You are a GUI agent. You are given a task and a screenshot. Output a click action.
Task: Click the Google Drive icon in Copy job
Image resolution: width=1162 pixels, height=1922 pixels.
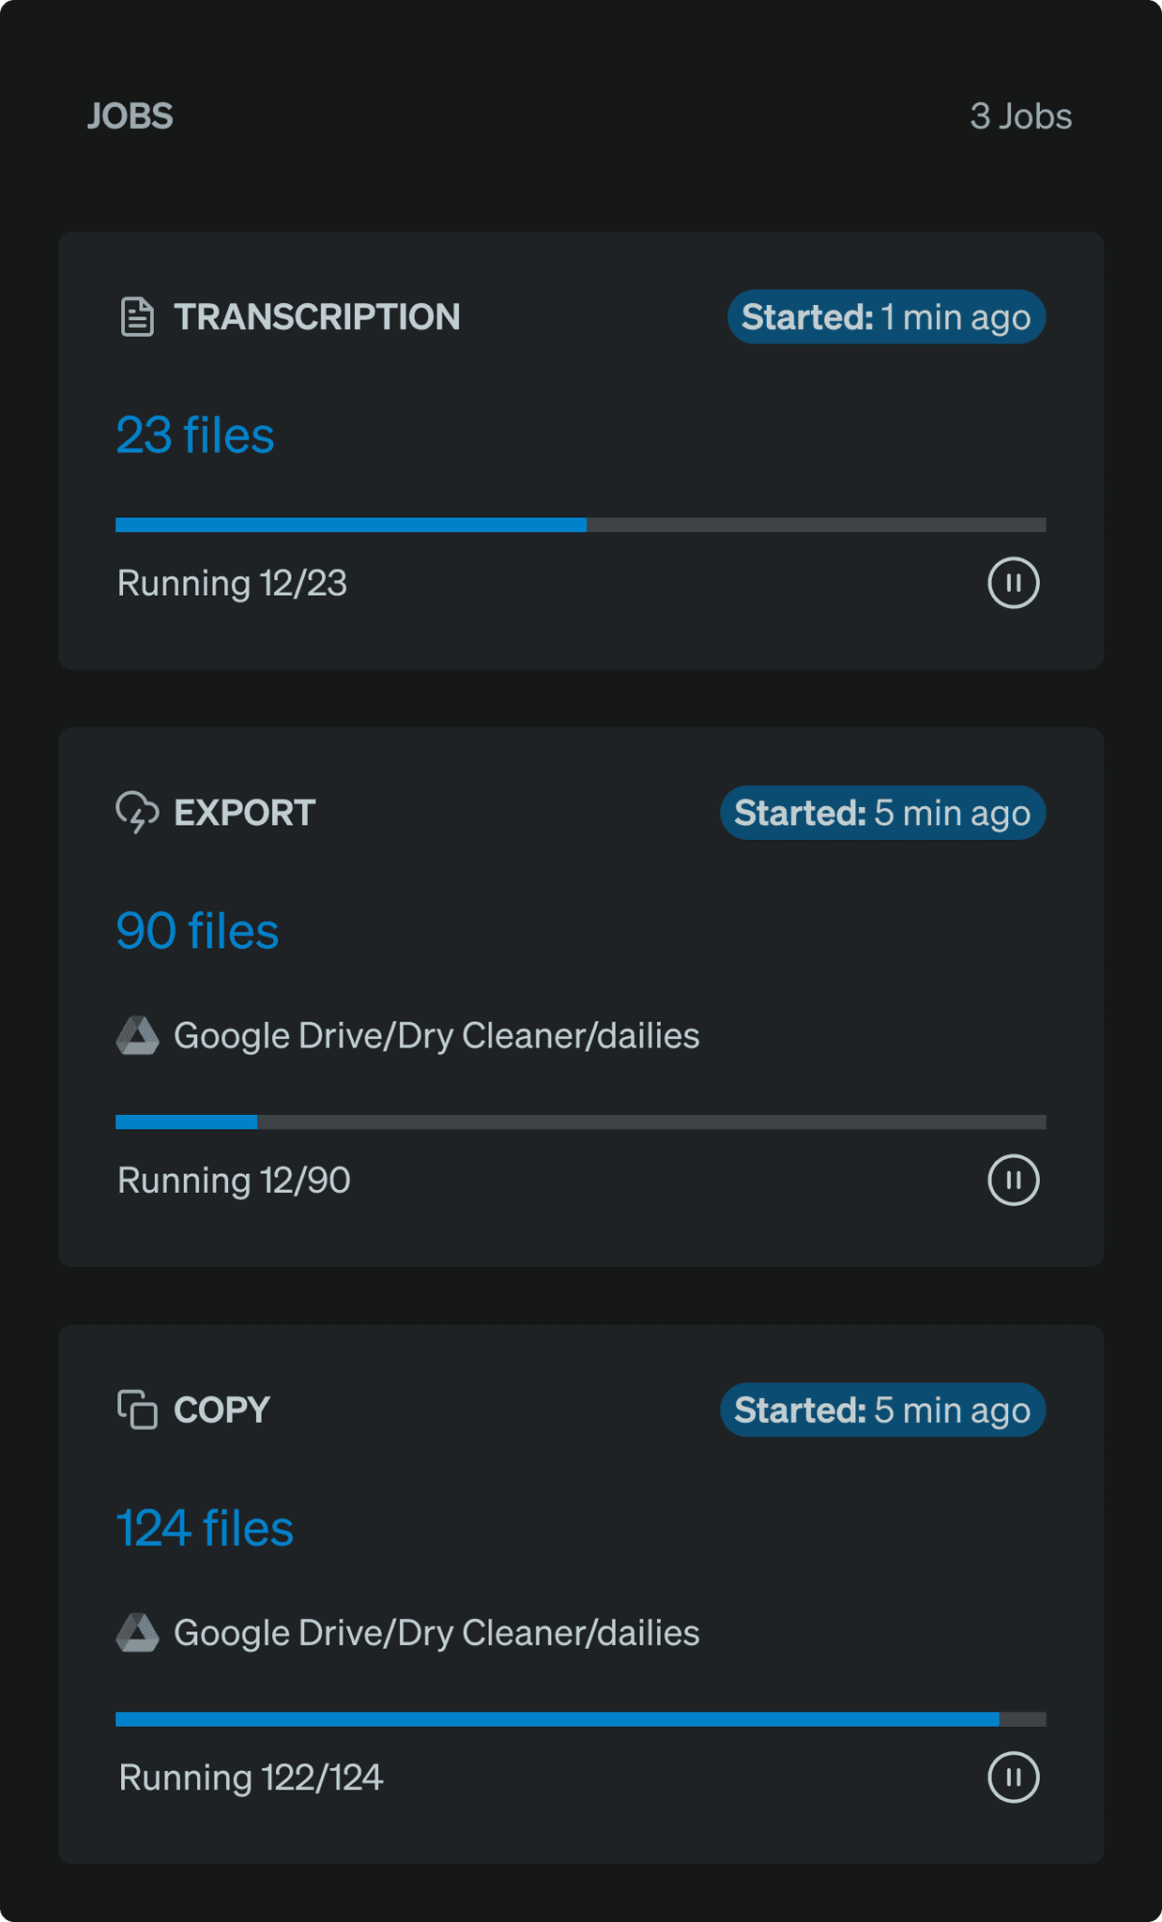tap(137, 1633)
